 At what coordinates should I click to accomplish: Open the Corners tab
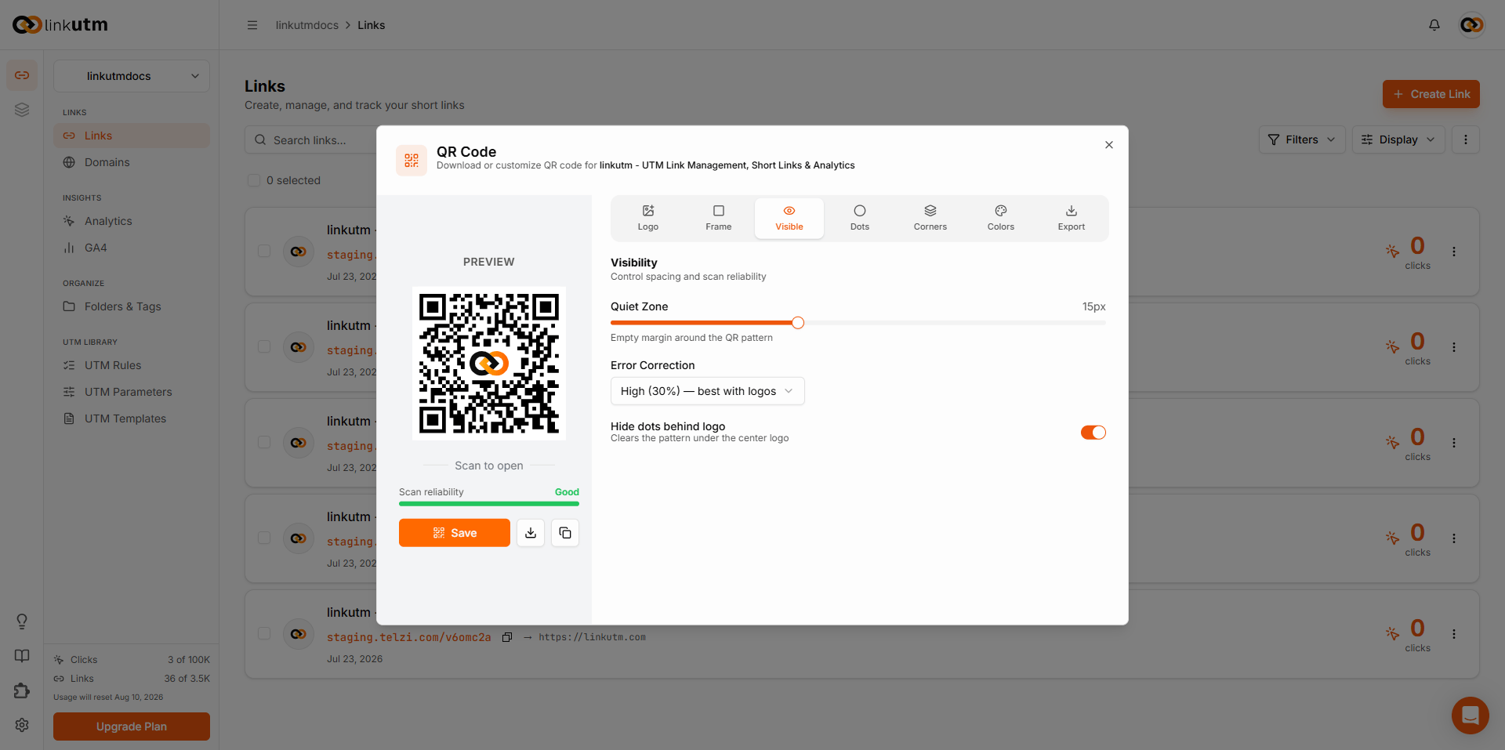(x=930, y=218)
